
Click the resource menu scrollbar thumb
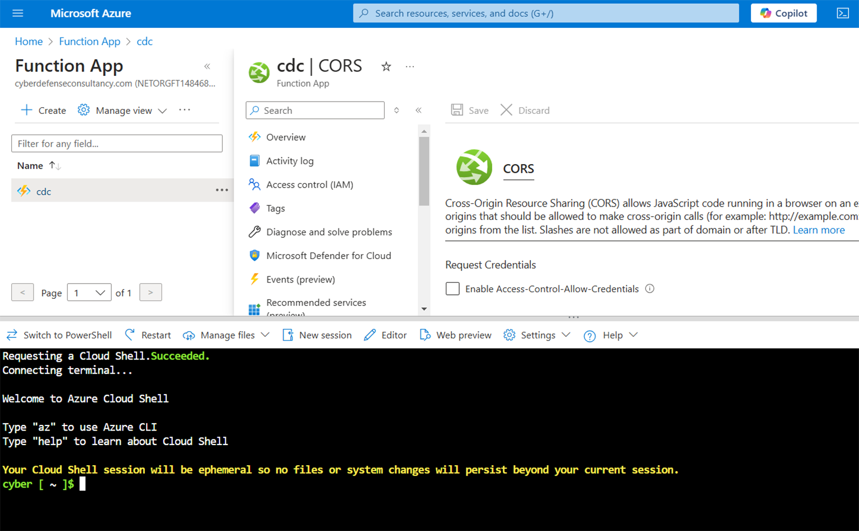(x=424, y=171)
